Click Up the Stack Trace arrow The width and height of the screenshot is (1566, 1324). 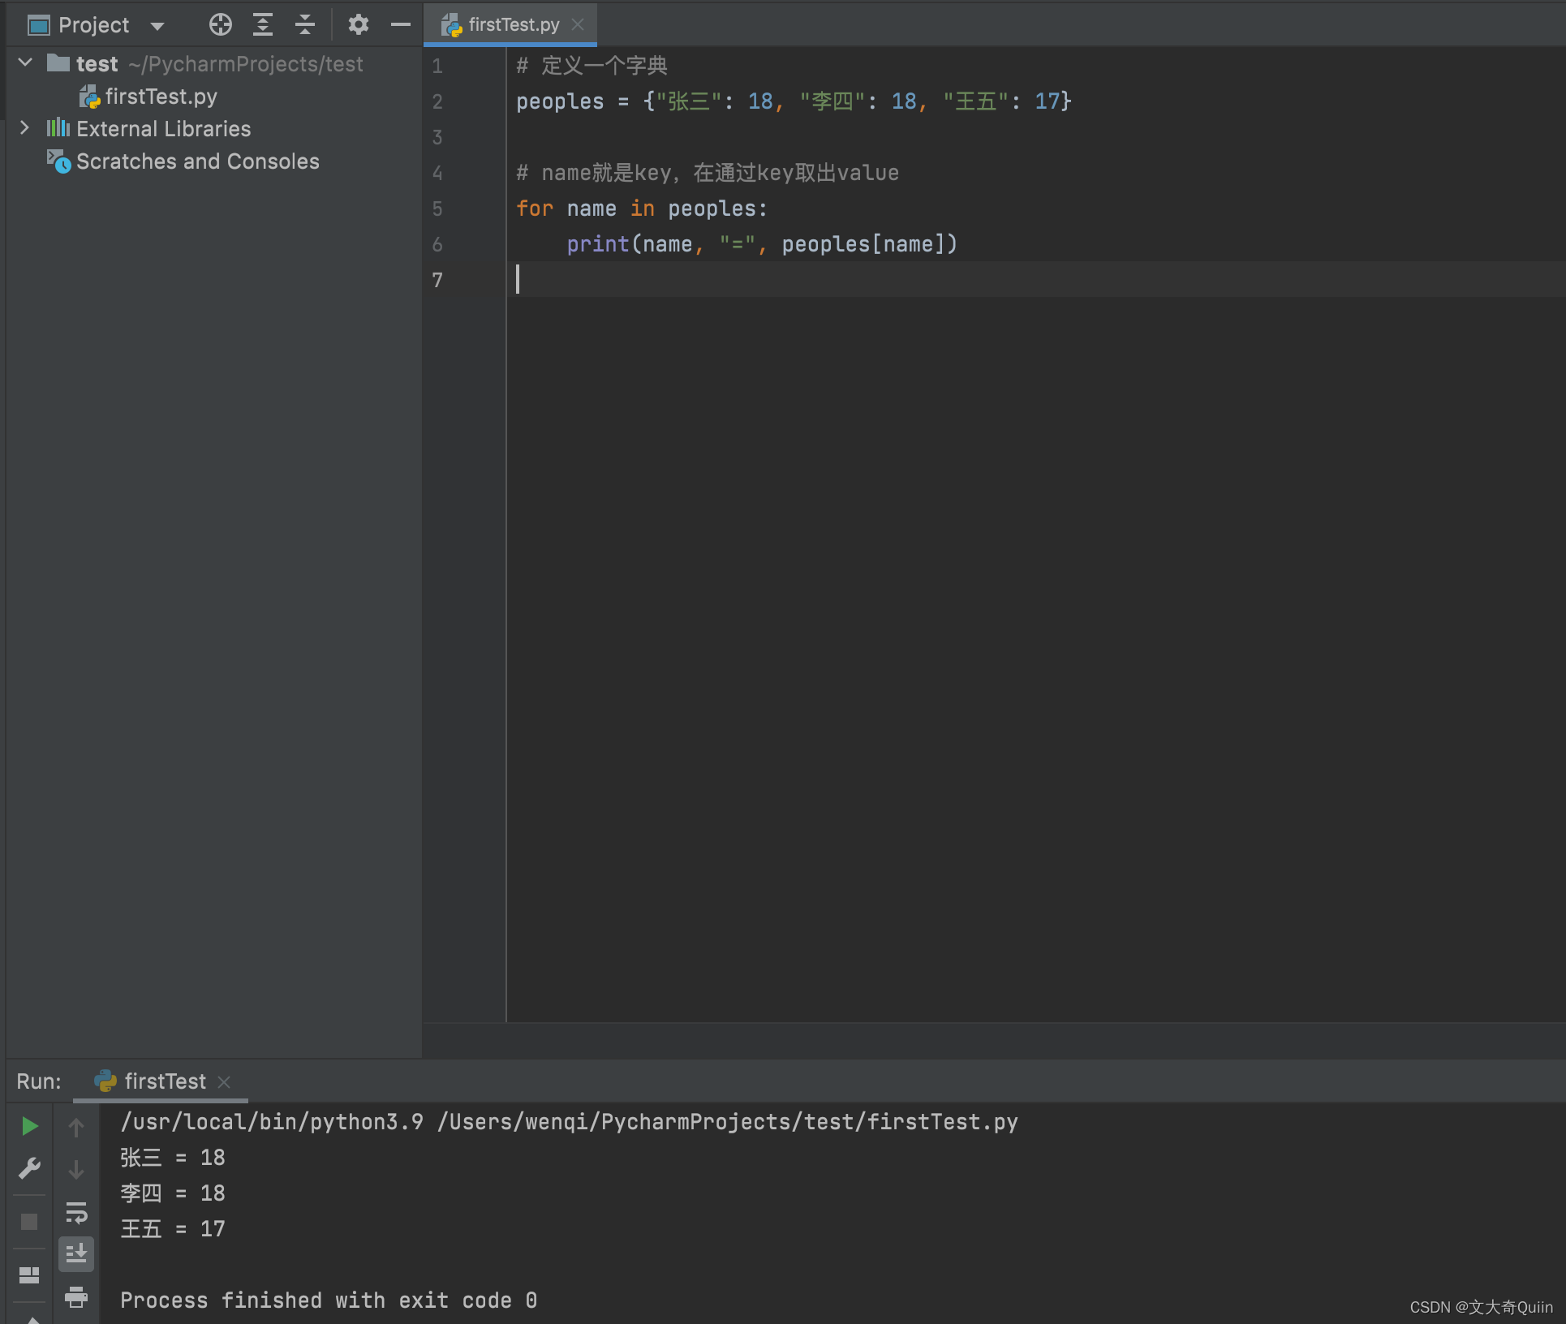pyautogui.click(x=76, y=1126)
